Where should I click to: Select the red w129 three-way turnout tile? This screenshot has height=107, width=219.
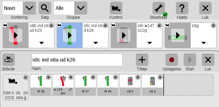pos(63,85)
